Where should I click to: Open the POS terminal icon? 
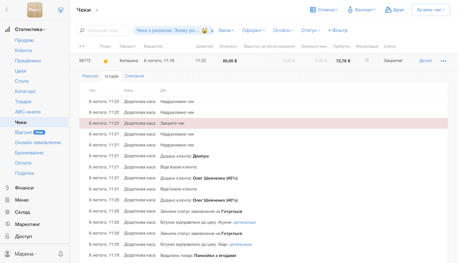[x=60, y=10]
